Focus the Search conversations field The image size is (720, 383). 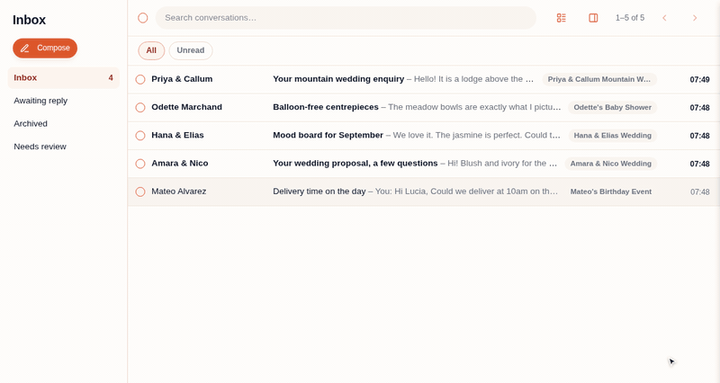click(346, 18)
